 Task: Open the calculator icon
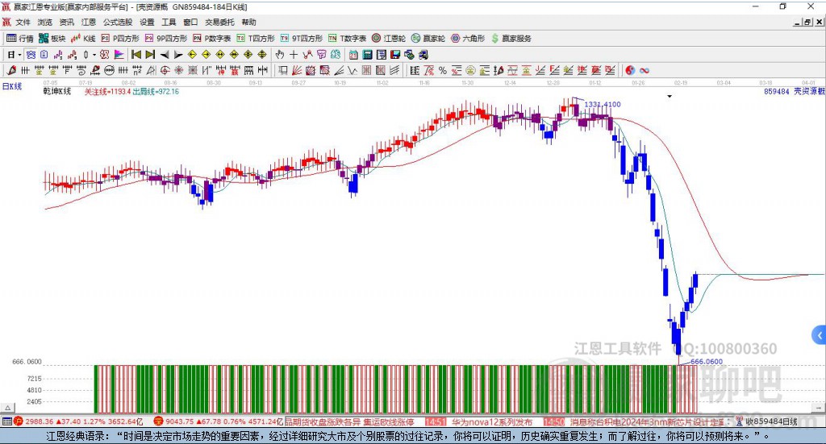tap(368, 55)
